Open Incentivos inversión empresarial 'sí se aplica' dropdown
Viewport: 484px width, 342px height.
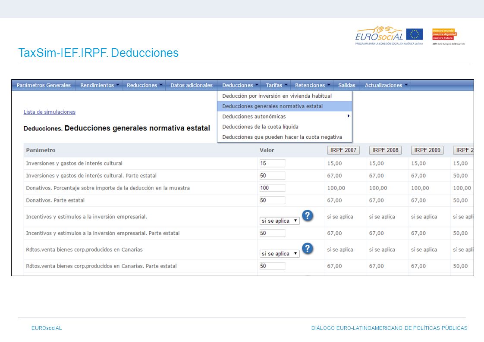click(280, 221)
